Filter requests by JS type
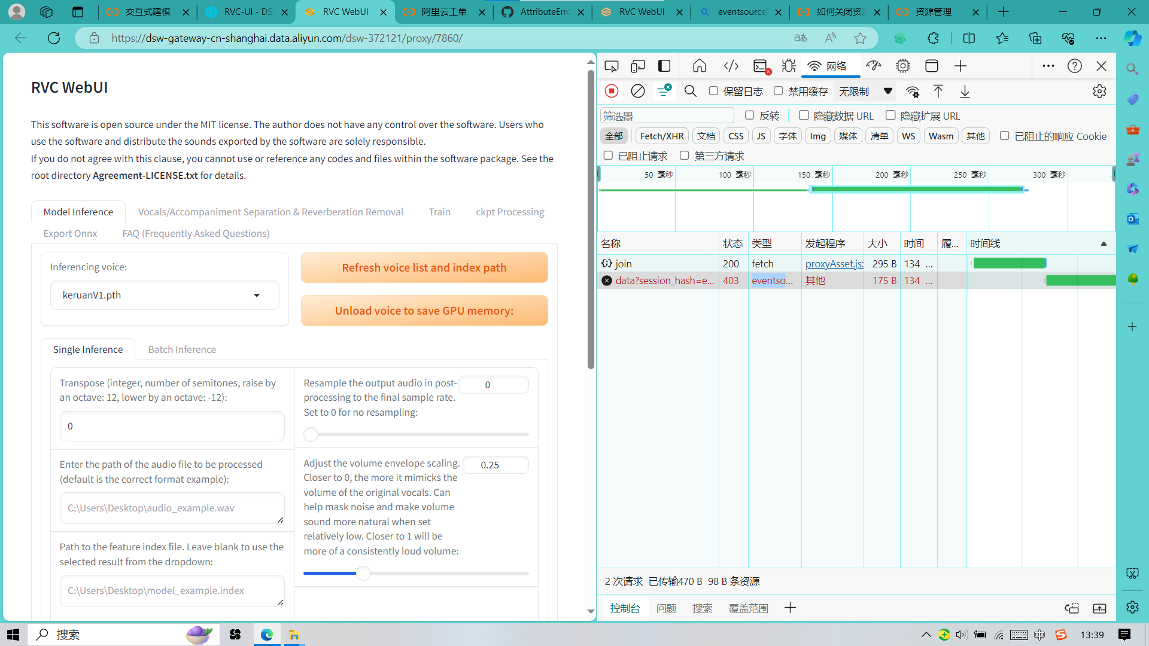1149x646 pixels. tap(761, 136)
